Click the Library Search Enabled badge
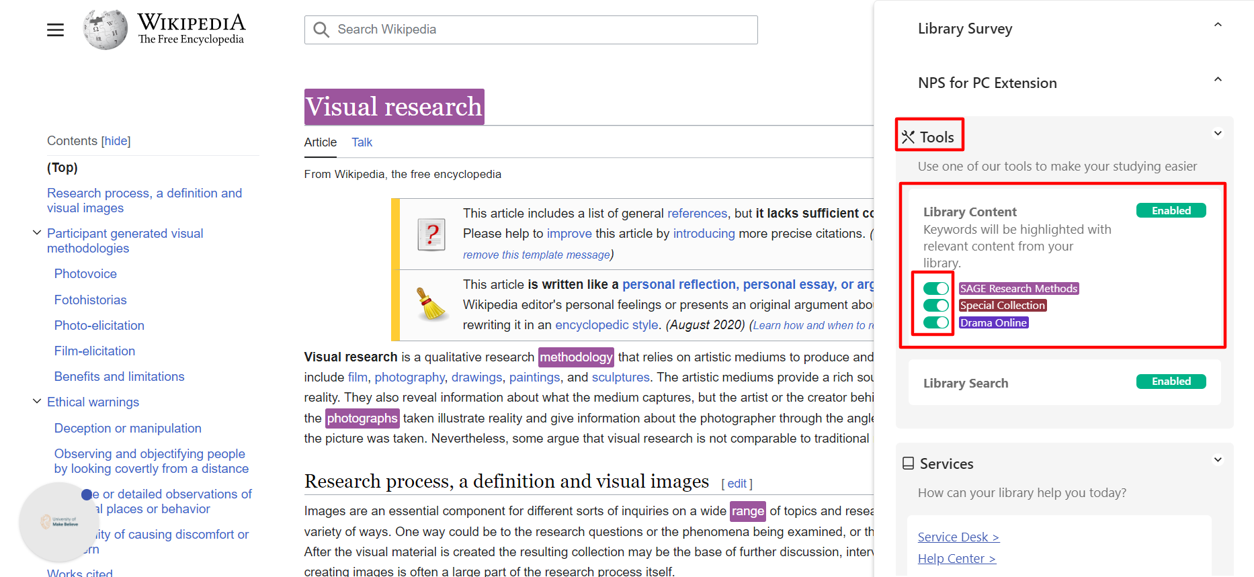This screenshot has height=577, width=1254. pos(1171,381)
